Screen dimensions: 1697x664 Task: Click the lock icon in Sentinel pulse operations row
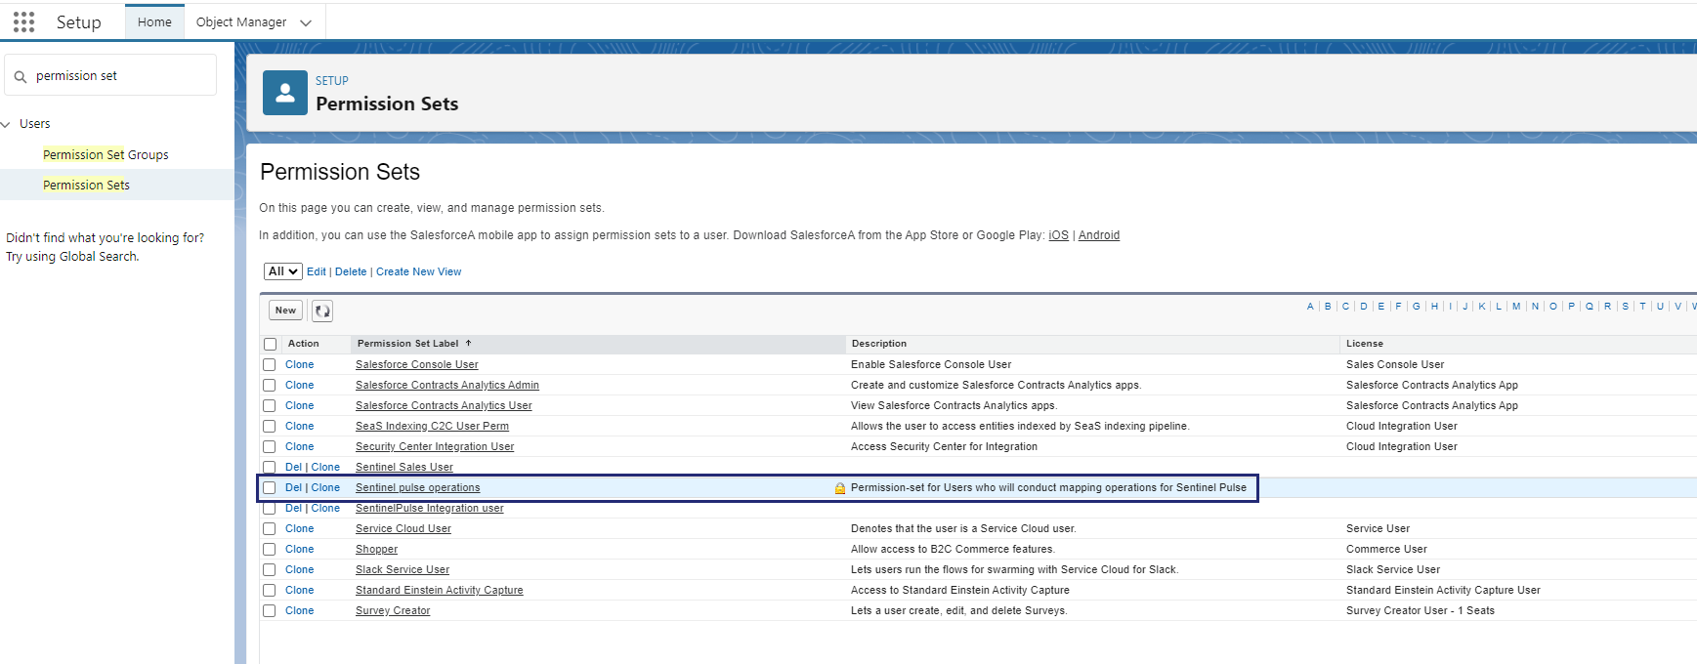pyautogui.click(x=840, y=488)
